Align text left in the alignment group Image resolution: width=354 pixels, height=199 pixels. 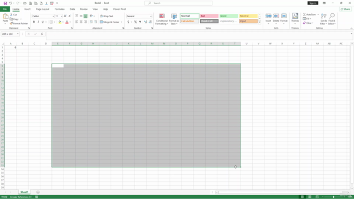click(77, 22)
